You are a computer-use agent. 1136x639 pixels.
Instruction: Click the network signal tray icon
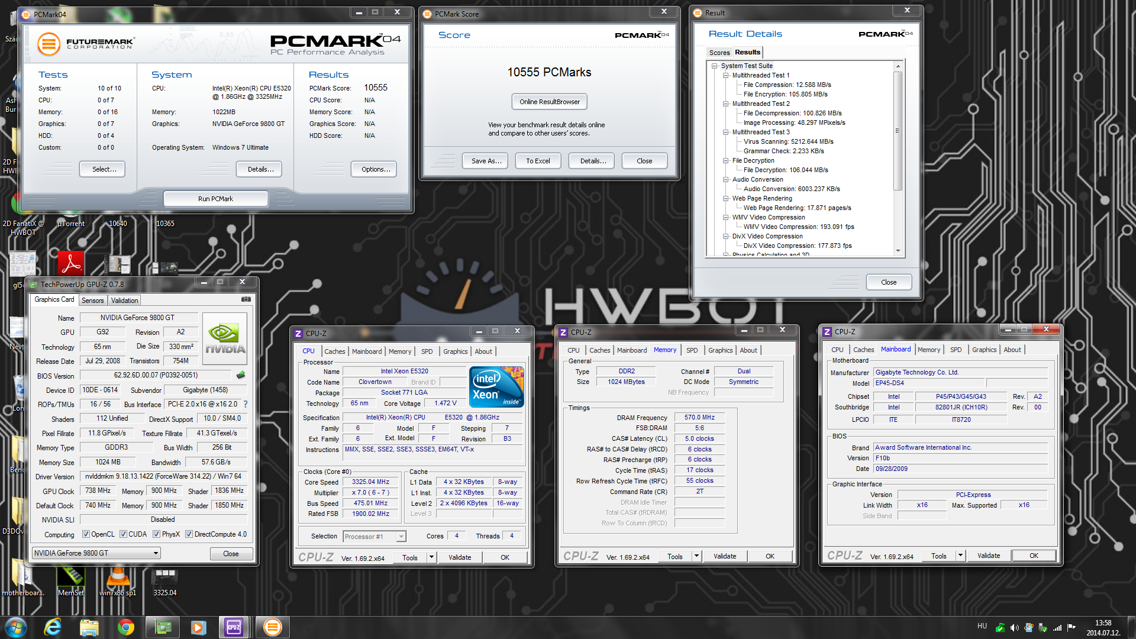point(1057,627)
